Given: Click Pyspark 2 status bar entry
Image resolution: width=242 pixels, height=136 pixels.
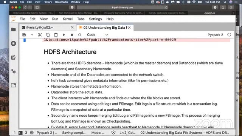Looking at the screenshot, I should [x=47, y=133].
